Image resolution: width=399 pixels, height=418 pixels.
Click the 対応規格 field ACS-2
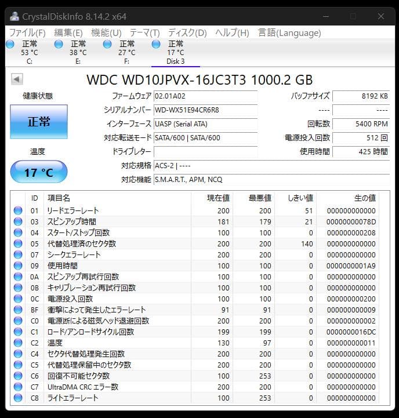272,166
